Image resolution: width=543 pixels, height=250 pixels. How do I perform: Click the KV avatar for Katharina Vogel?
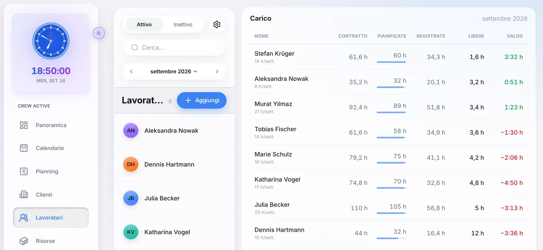[x=131, y=232]
